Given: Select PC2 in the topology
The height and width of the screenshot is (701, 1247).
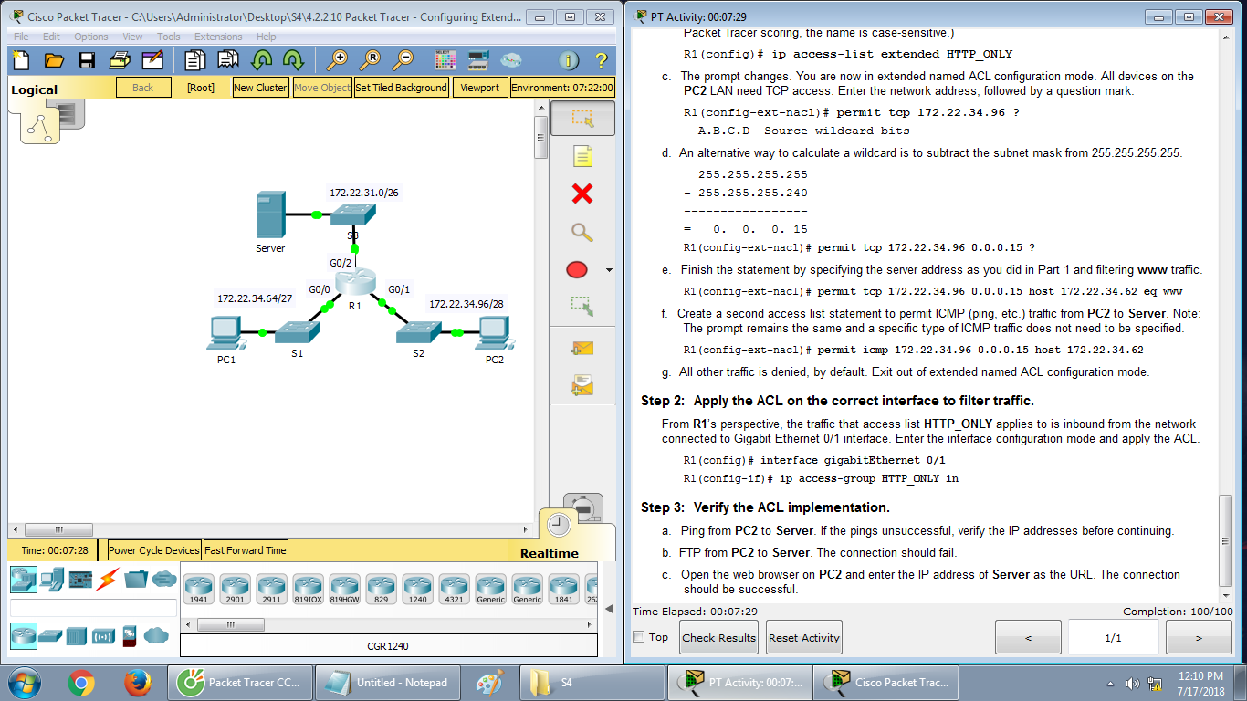Looking at the screenshot, I should [x=494, y=332].
